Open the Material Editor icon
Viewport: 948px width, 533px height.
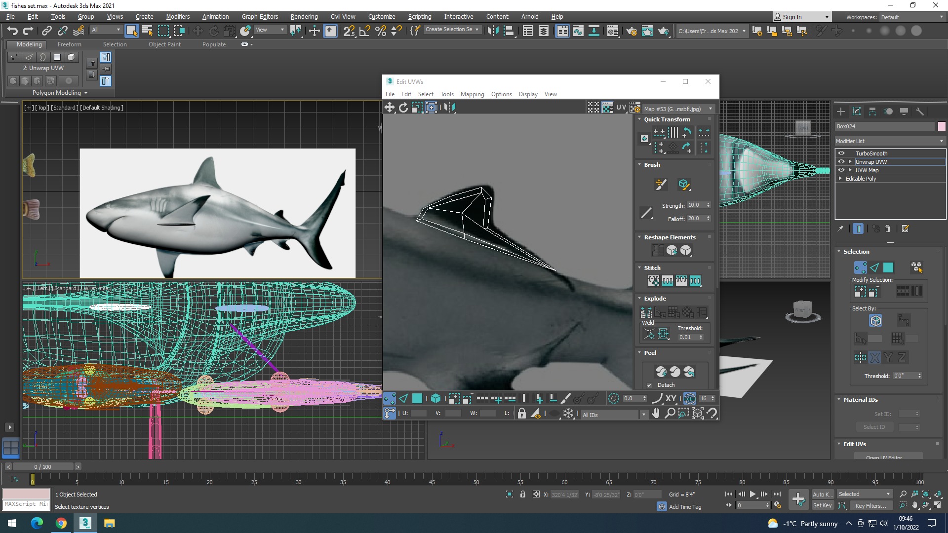point(613,31)
